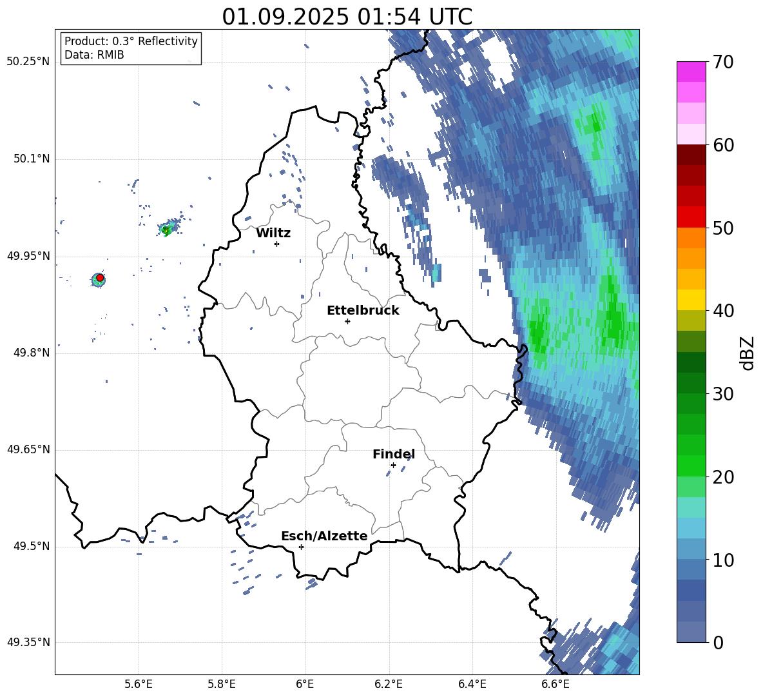Pick the magenta swatch at colorbar top

[x=691, y=72]
